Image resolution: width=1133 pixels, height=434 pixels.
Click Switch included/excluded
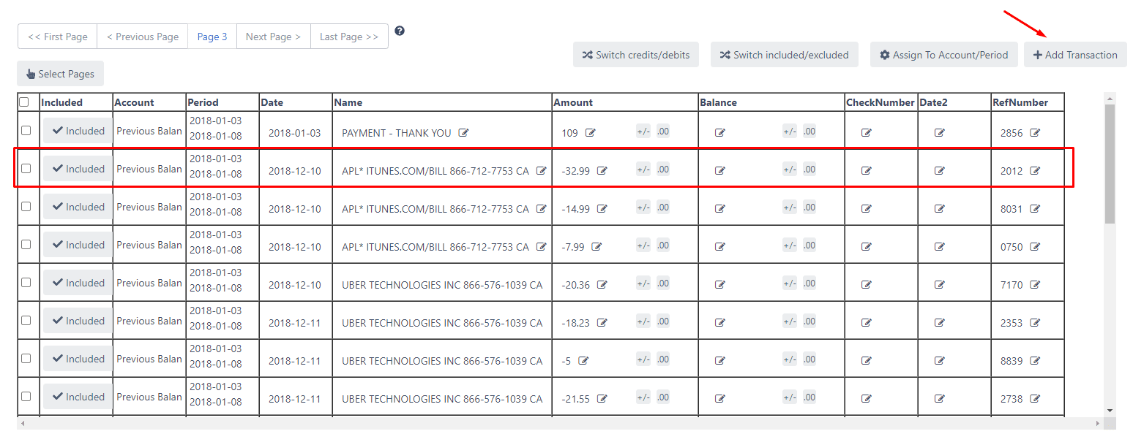click(784, 54)
